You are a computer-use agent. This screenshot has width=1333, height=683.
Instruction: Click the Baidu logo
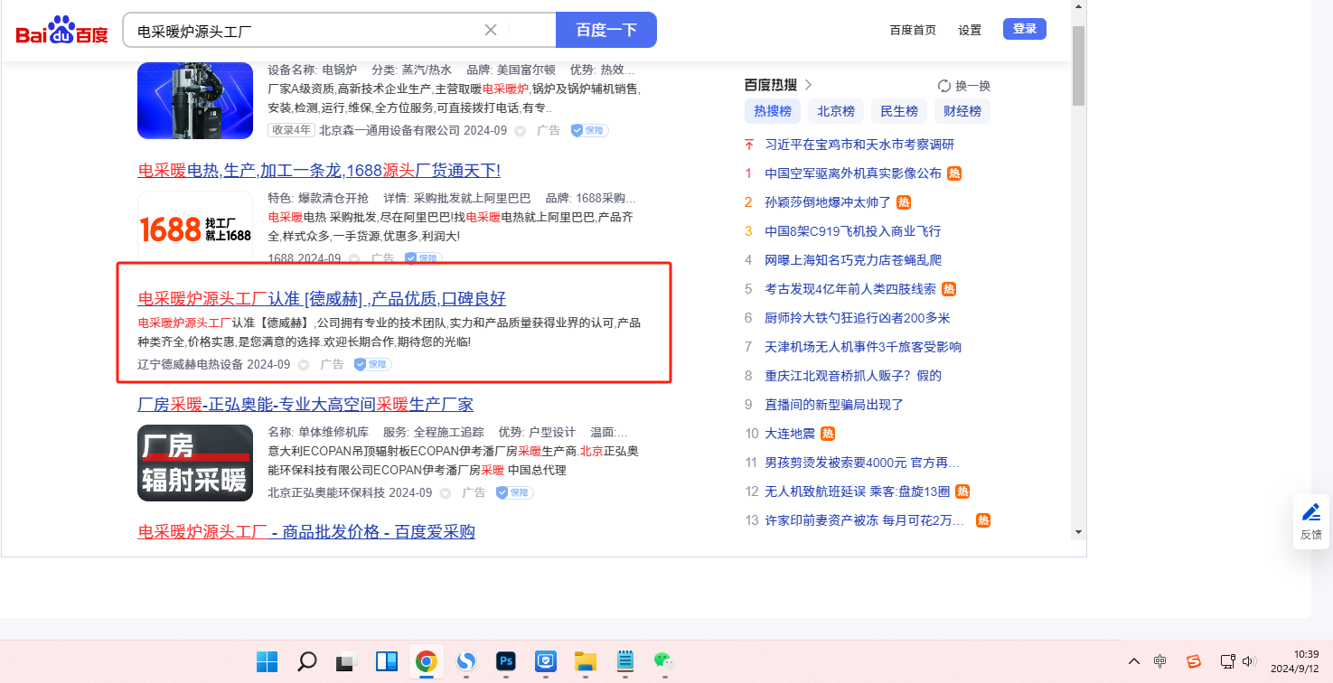click(x=61, y=31)
